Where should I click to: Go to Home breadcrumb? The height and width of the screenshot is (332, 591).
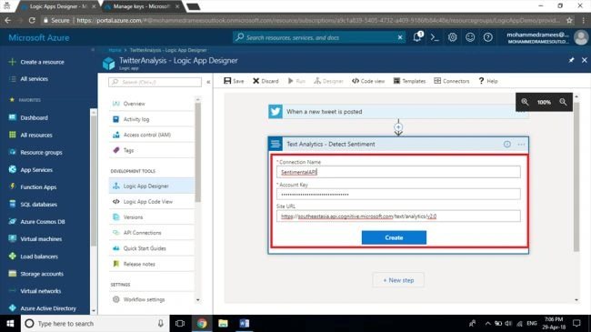115,50
